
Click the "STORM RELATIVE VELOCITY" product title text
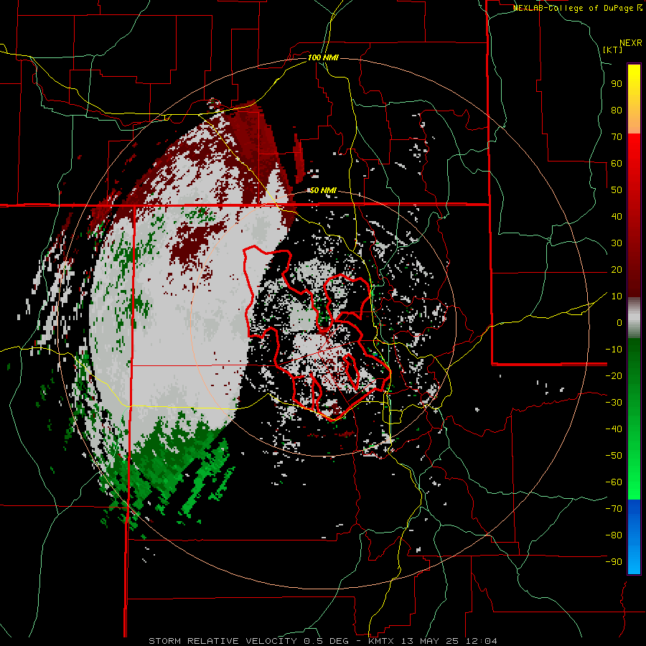click(x=223, y=641)
